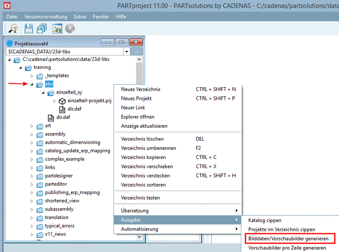The height and width of the screenshot is (252, 339).
Task: Open the Datei menu
Action: click(x=12, y=17)
